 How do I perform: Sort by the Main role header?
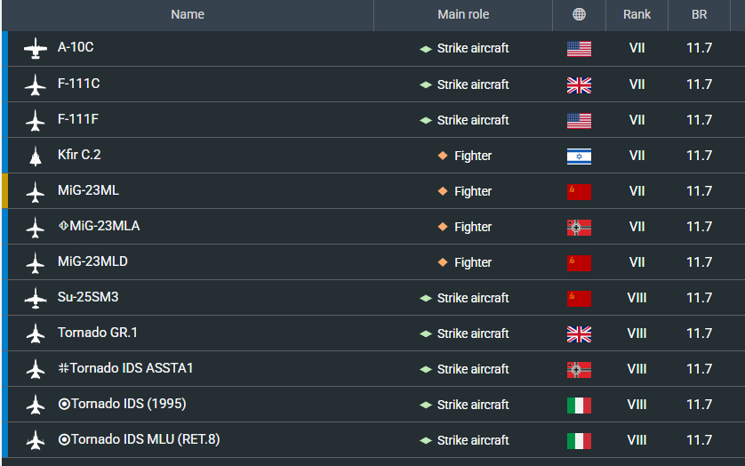[x=463, y=14]
